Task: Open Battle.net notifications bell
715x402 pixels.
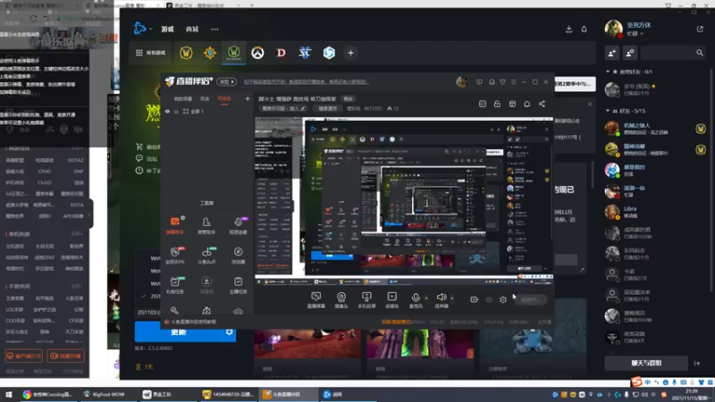Action: (x=585, y=29)
